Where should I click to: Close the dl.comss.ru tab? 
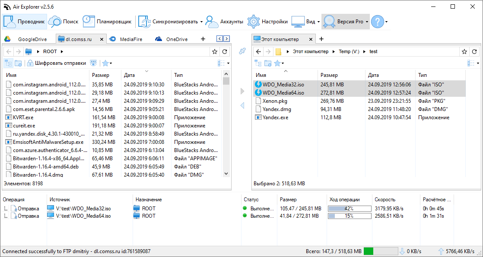[102, 39]
